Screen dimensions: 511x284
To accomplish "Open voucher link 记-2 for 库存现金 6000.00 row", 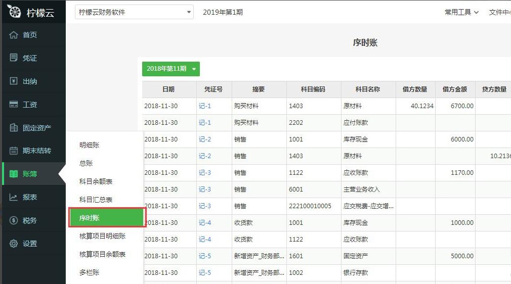I will (x=205, y=139).
